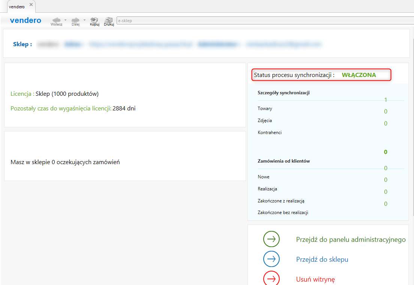Close the vendero tab
Image resolution: width=414 pixels, height=285 pixels.
(x=31, y=5)
